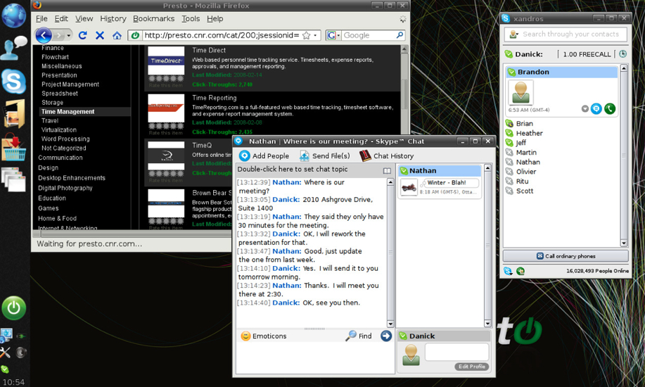The width and height of the screenshot is (645, 387).
Task: Click Nathan's motorcycle avatar thumbnail
Action: coord(409,188)
